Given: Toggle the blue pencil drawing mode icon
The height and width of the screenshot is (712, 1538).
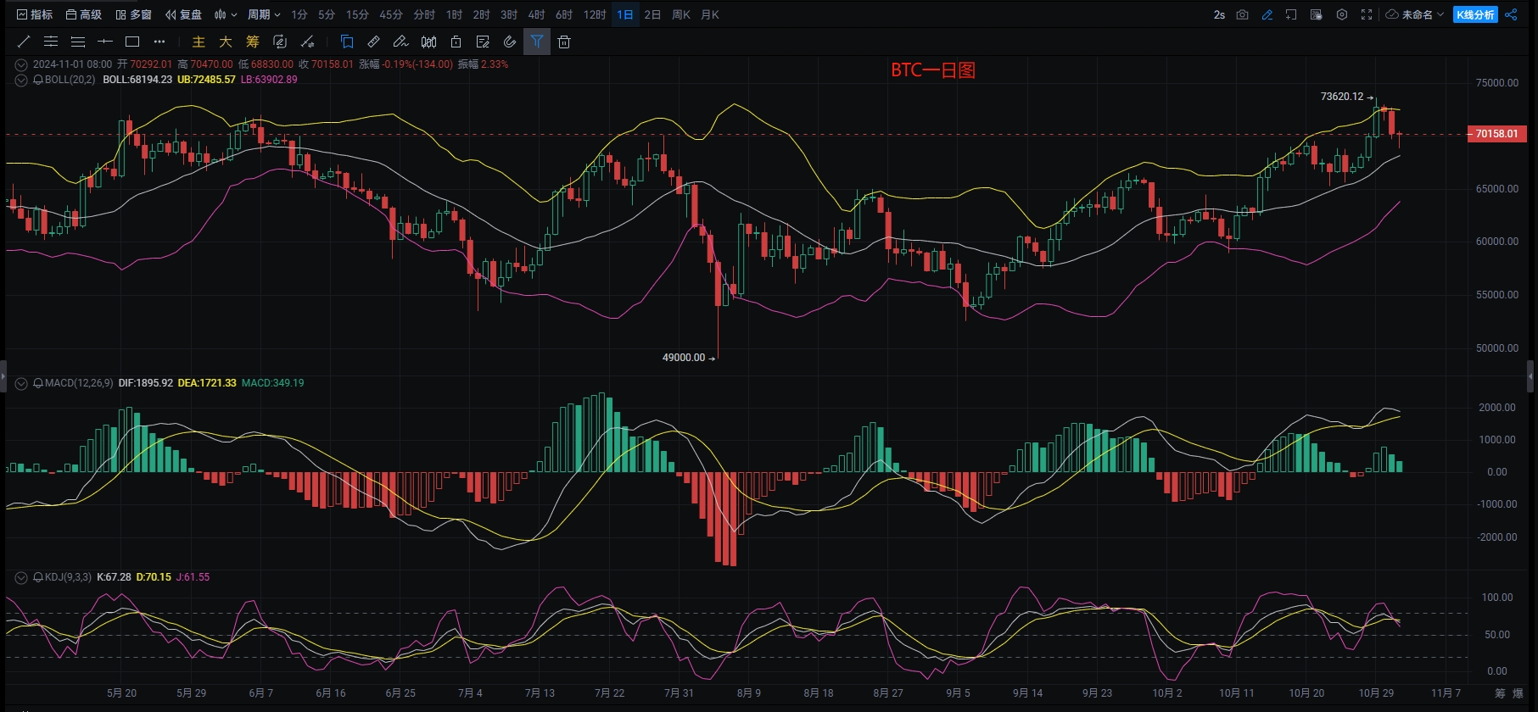Looking at the screenshot, I should (x=1267, y=14).
